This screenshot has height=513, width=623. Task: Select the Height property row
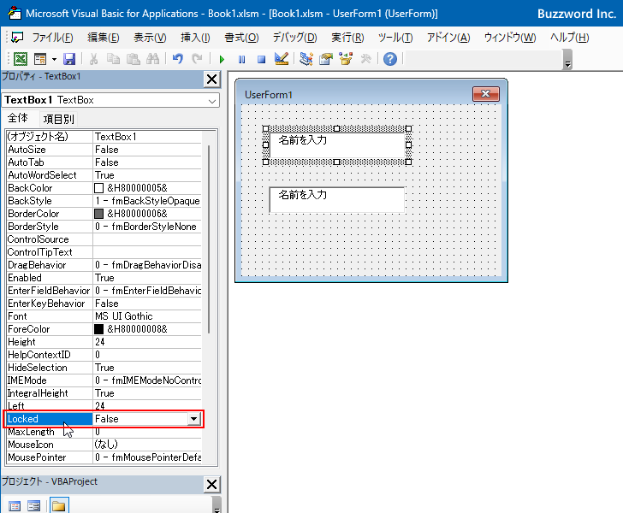click(x=104, y=342)
